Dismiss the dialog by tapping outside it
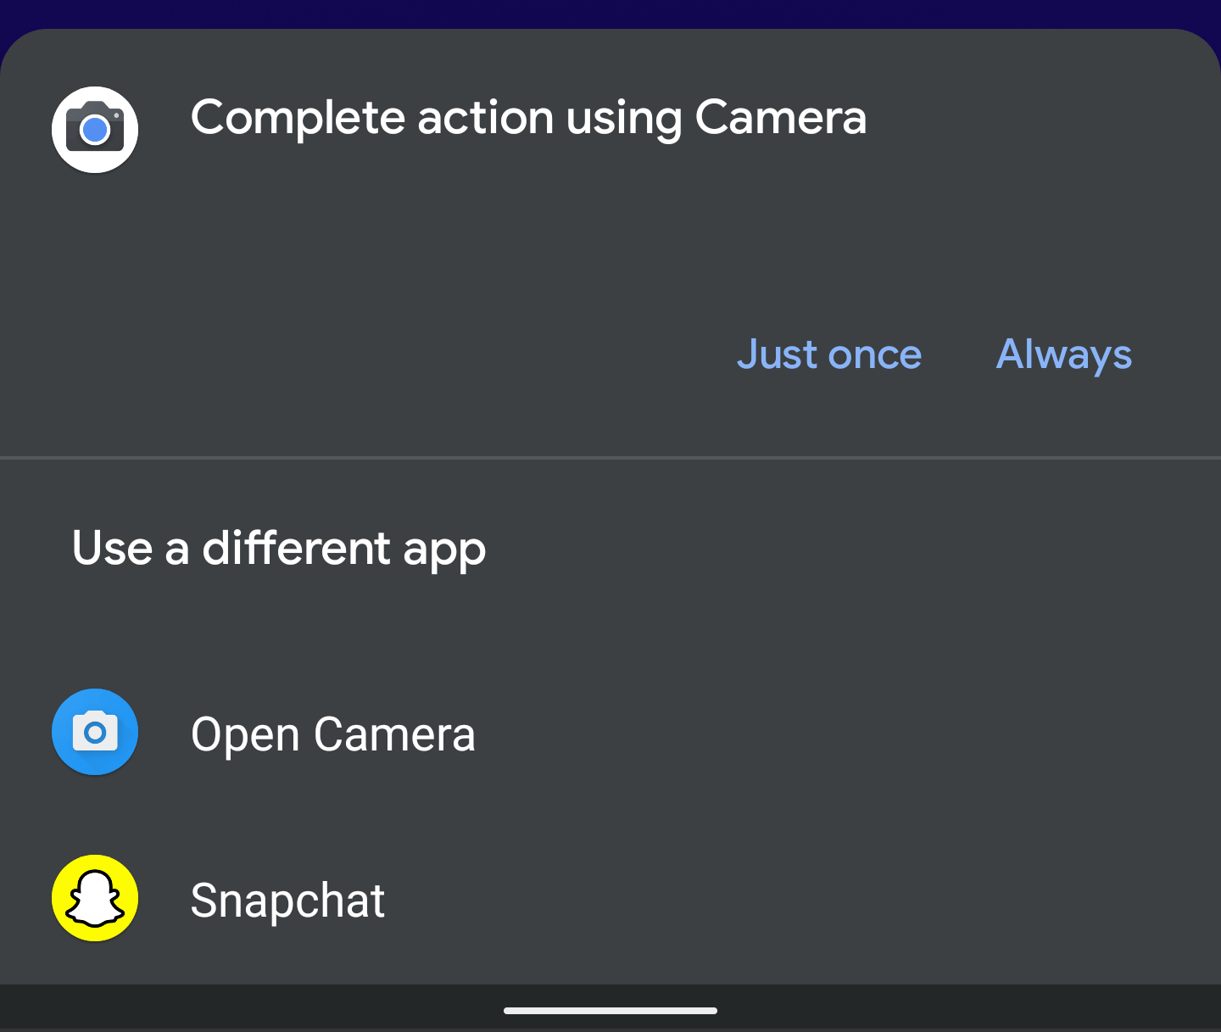1221x1032 pixels. point(610,10)
